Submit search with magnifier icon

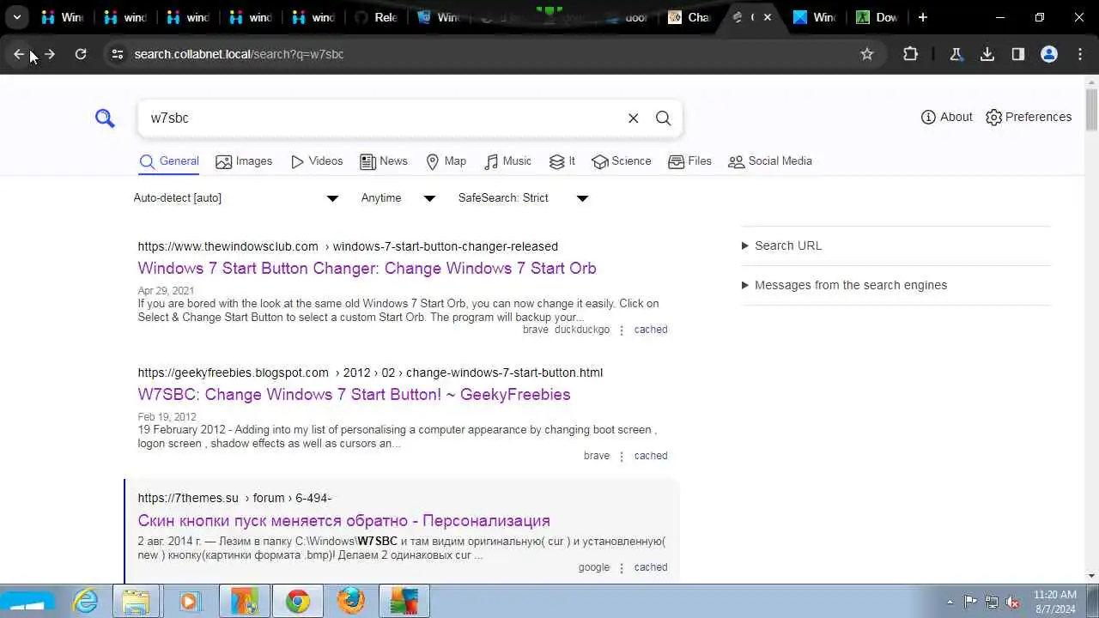pos(663,118)
